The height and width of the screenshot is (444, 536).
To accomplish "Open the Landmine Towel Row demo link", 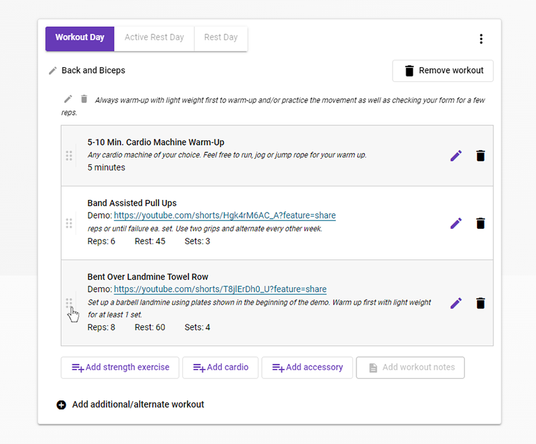I will click(x=220, y=290).
